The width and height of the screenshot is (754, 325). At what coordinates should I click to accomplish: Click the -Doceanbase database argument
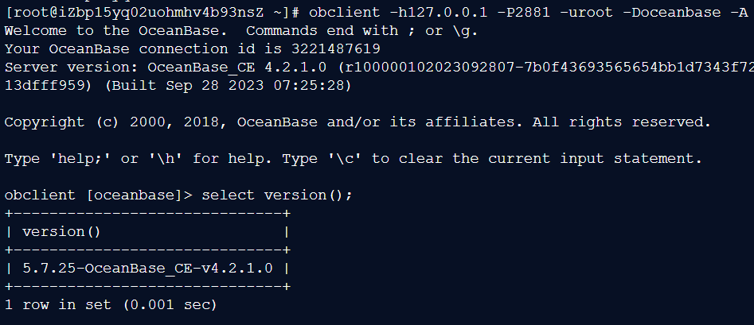point(671,13)
